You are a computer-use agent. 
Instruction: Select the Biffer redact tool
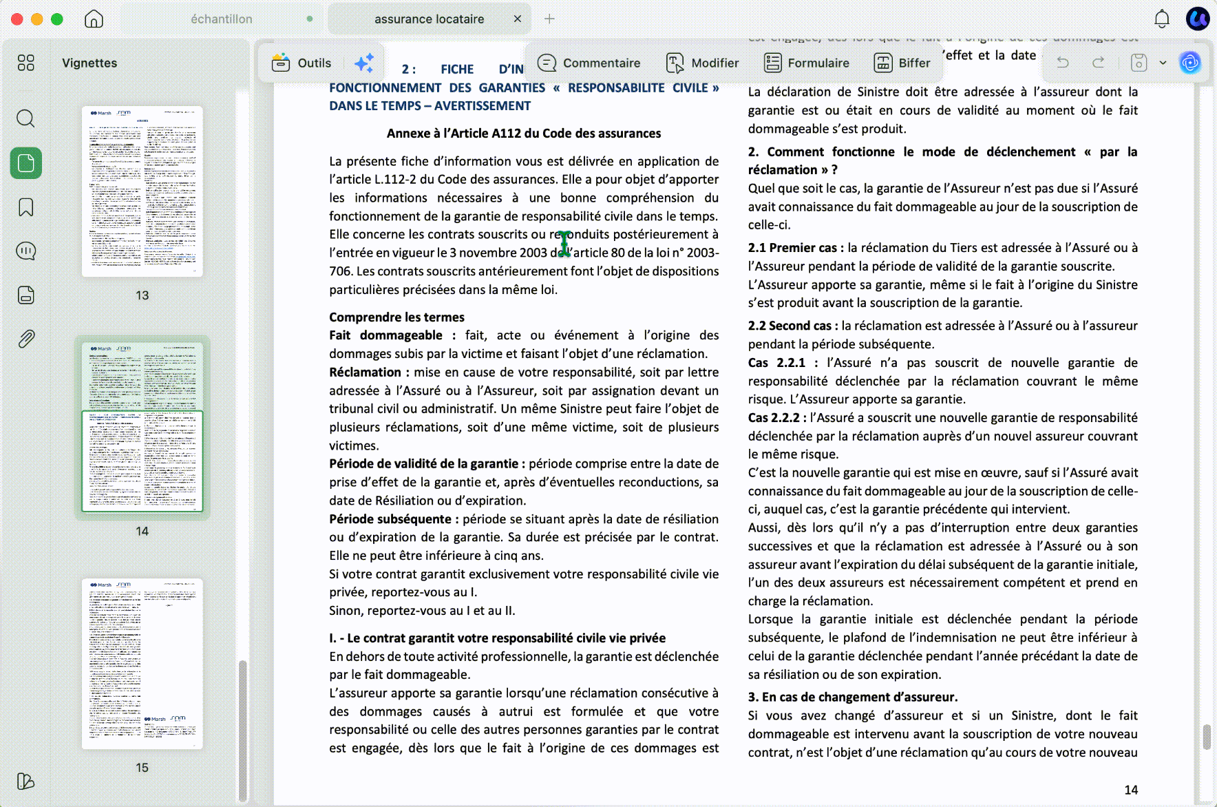pos(902,63)
